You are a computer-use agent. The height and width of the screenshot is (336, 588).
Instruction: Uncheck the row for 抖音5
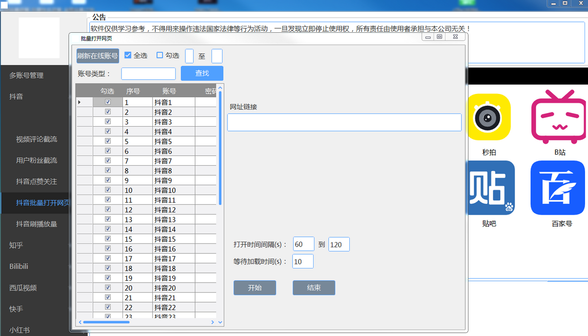[x=108, y=141]
